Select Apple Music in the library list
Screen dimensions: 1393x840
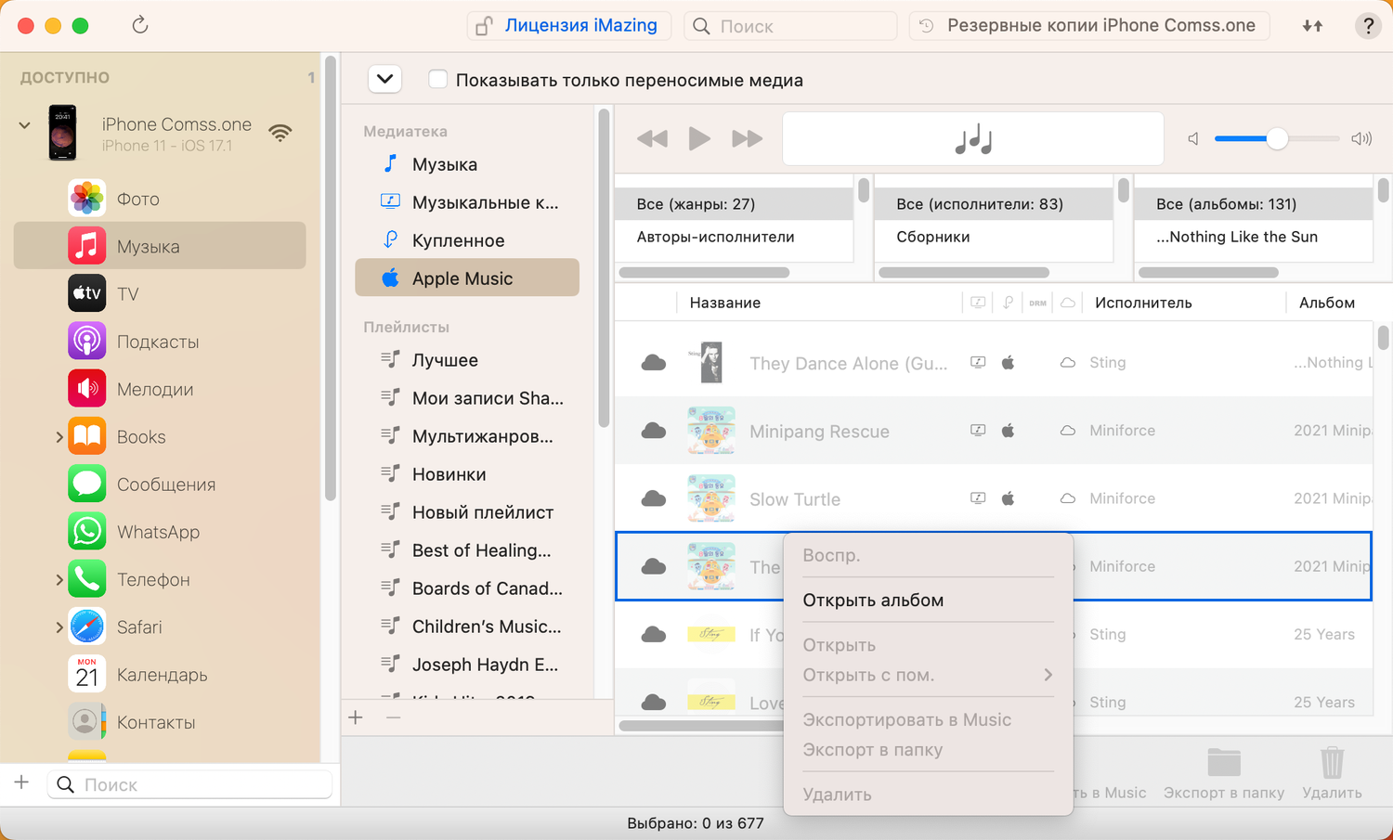pos(467,278)
